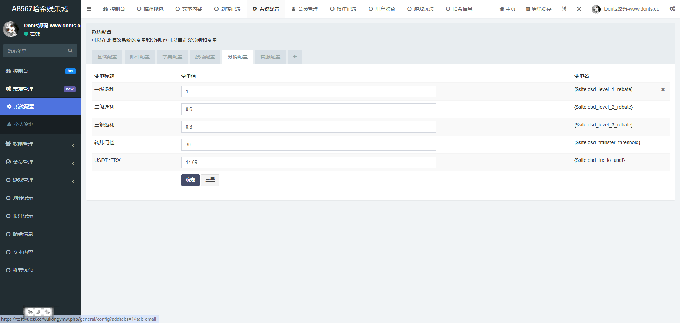Viewport: 680px width, 323px height.
Task: Open the 字典配置 config tab
Action: [x=172, y=57]
